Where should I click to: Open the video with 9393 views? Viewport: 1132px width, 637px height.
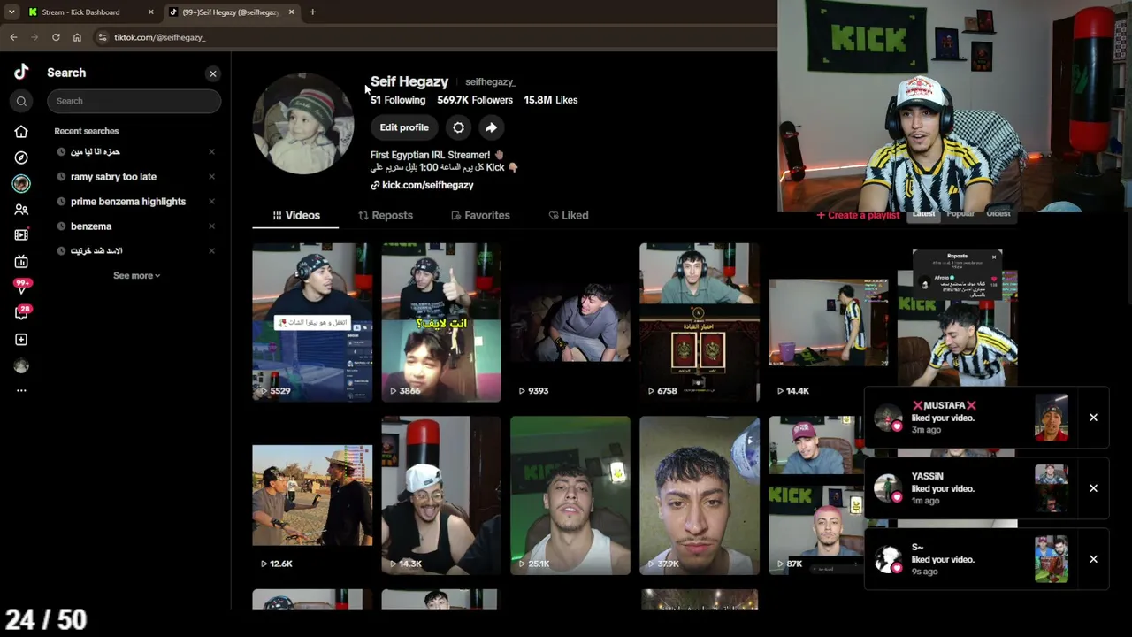[x=570, y=322]
